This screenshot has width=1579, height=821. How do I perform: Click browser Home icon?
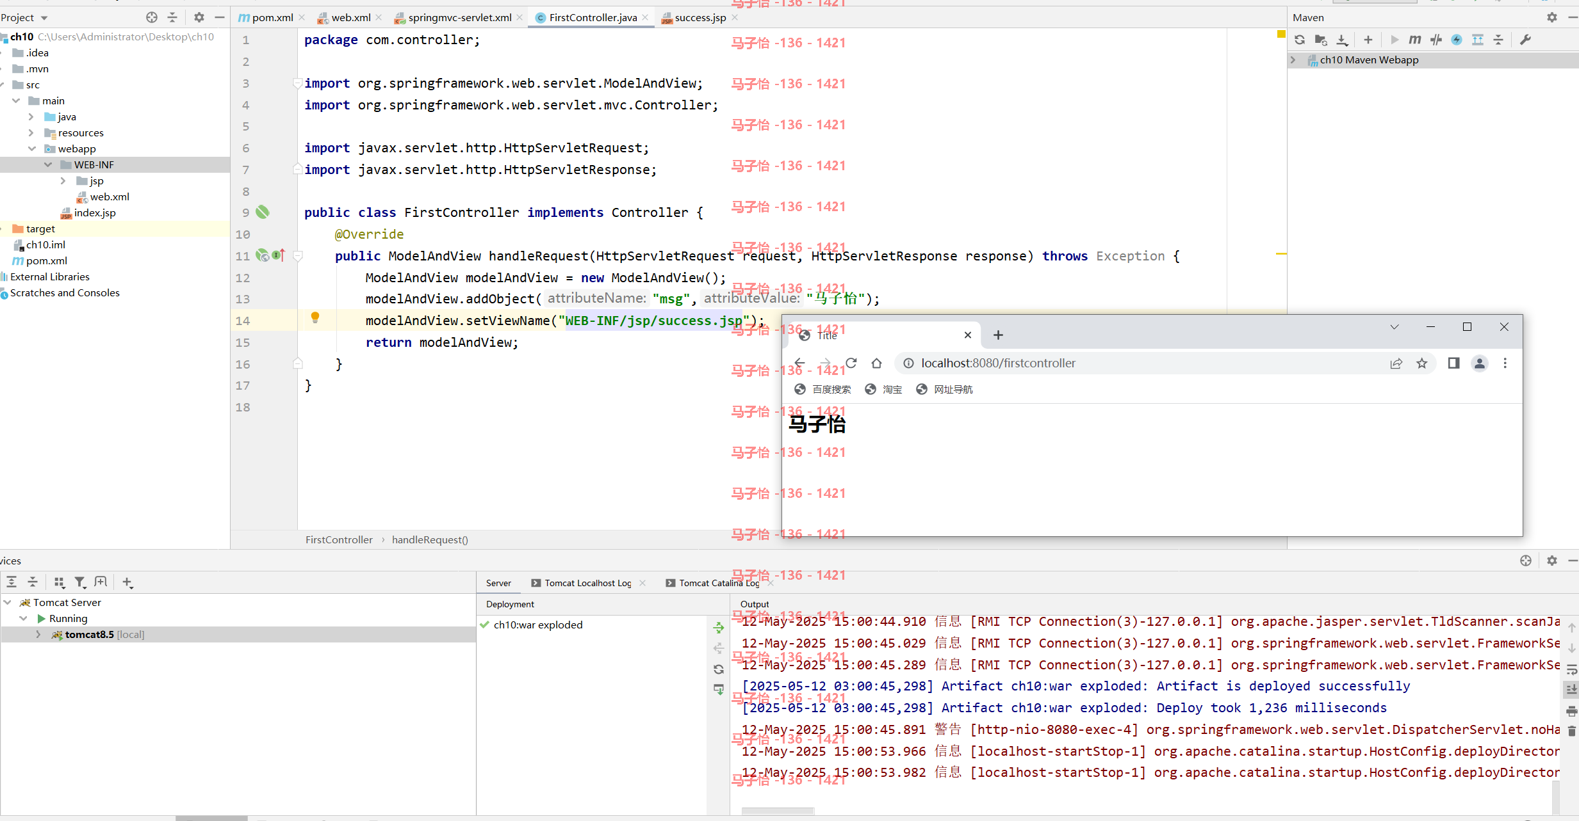[876, 363]
